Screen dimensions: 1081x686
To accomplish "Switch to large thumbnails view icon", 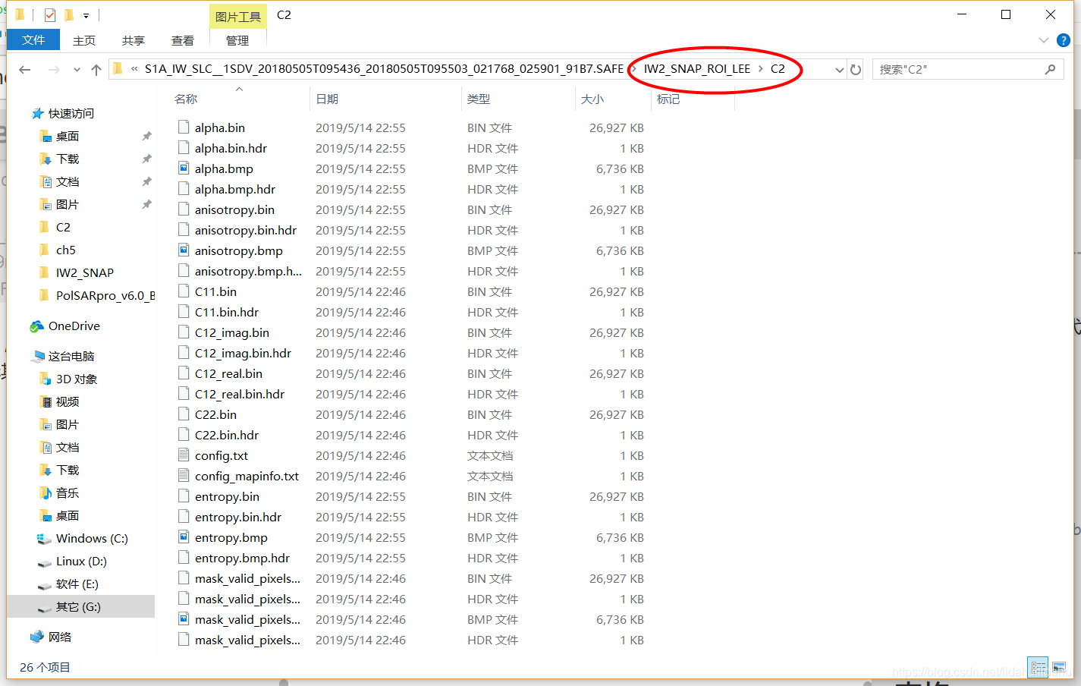I will coord(1059,668).
